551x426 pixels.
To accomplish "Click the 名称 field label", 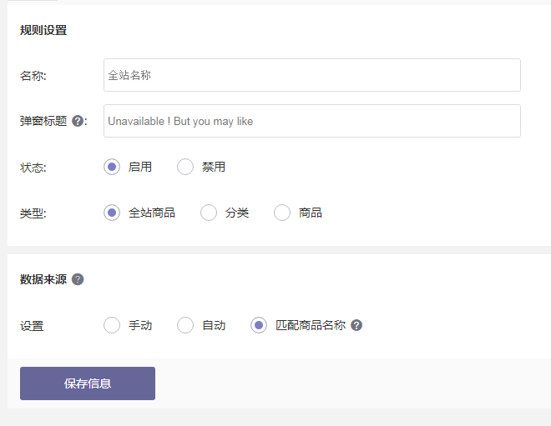I will 33,76.
